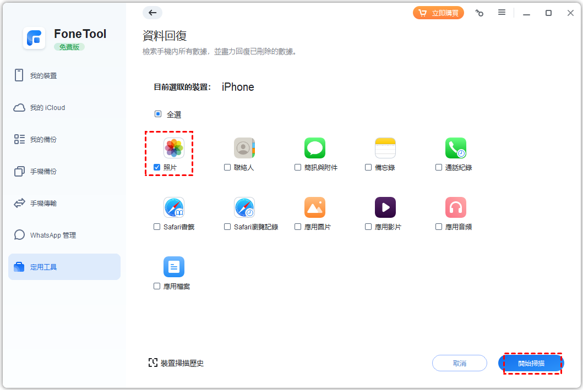Image resolution: width=583 pixels, height=390 pixels.
Task: Click the blue App Documents icon
Action: [173, 267]
